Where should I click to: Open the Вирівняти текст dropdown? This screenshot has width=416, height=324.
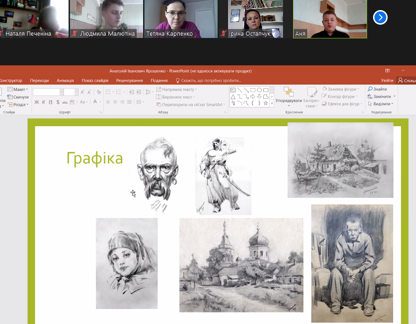point(176,97)
